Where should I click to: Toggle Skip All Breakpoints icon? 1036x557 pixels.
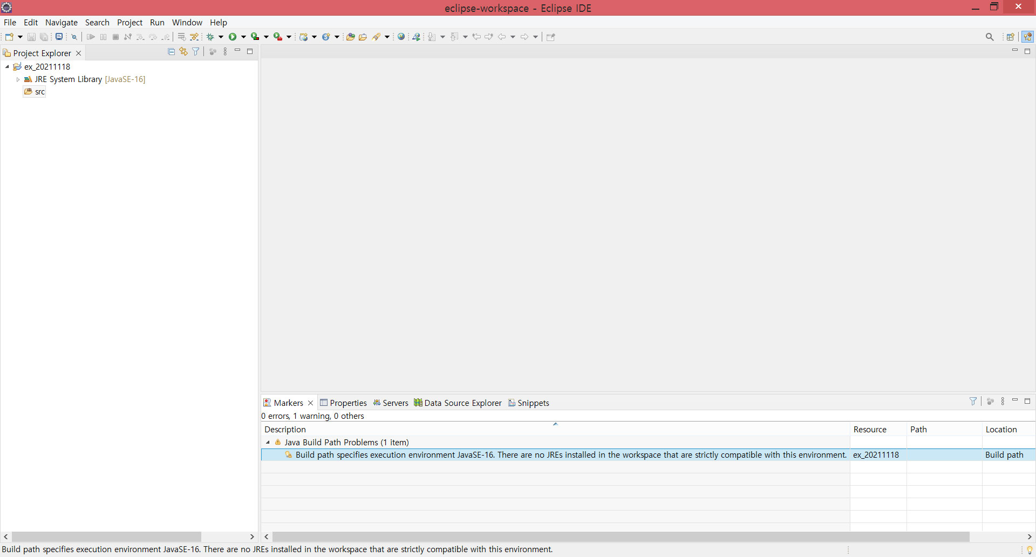(x=74, y=37)
